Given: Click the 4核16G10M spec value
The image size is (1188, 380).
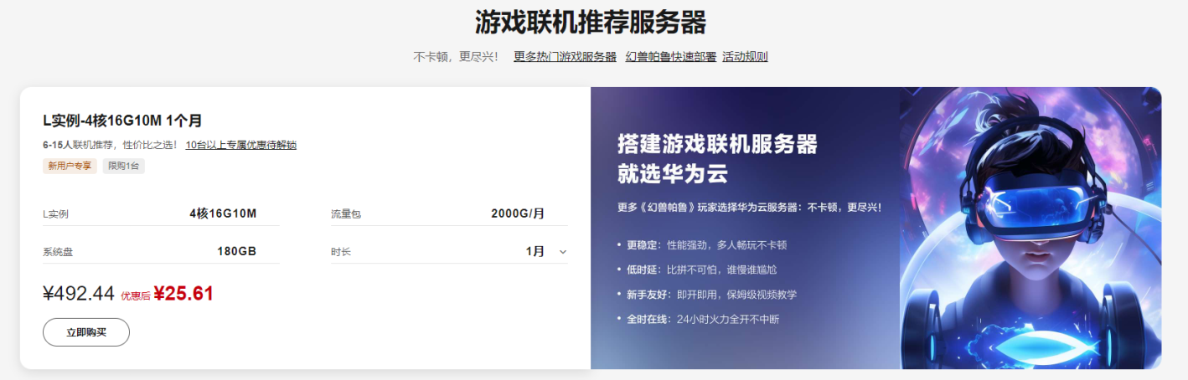Looking at the screenshot, I should pyautogui.click(x=223, y=213).
